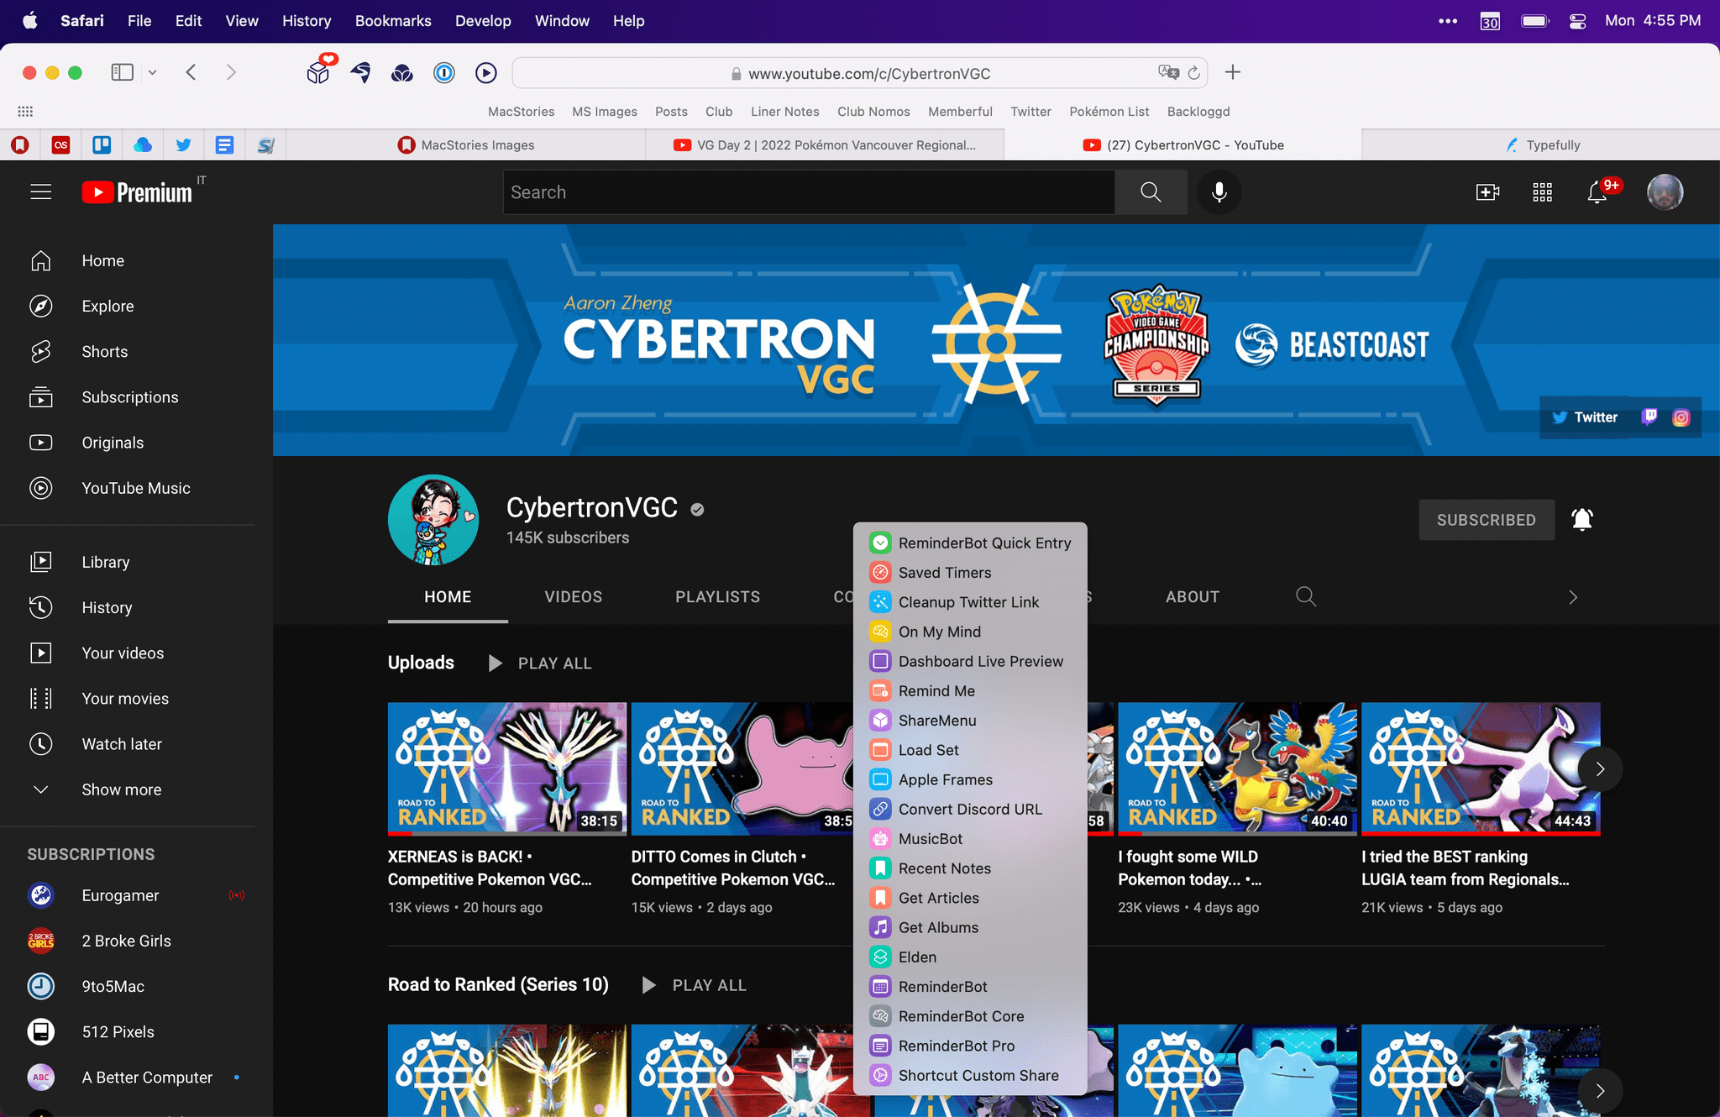Select the VIDEOS tab on channel

pyautogui.click(x=572, y=597)
